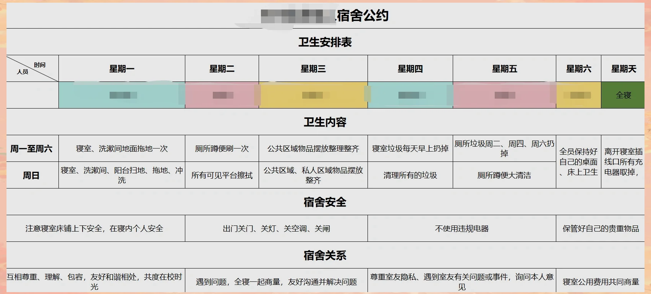Select the 宿舍关系 section heading

click(x=325, y=255)
